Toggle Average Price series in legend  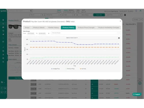[55, 69]
